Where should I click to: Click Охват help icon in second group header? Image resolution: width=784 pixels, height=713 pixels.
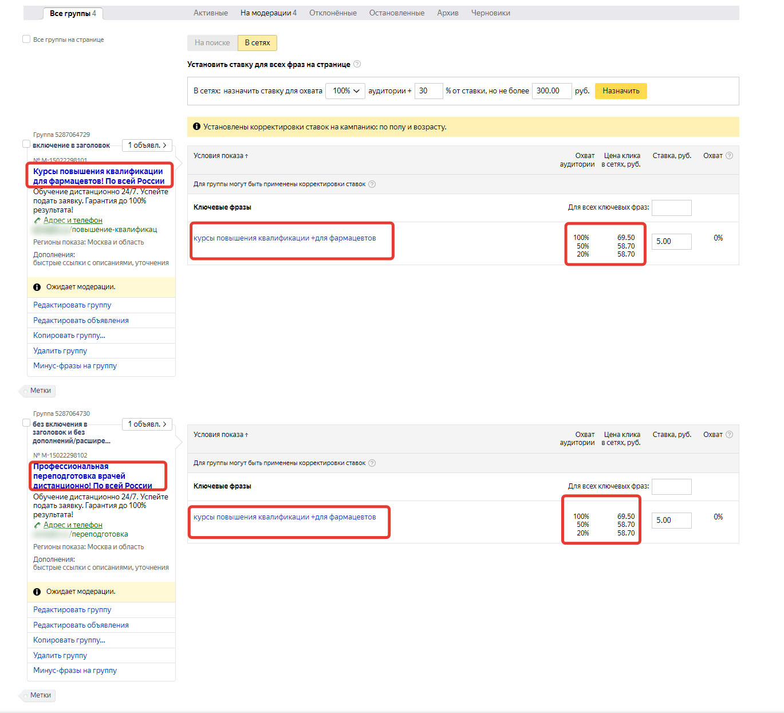(729, 435)
